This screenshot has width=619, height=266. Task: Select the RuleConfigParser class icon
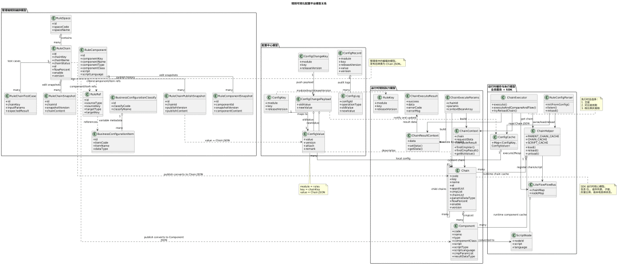(x=546, y=97)
